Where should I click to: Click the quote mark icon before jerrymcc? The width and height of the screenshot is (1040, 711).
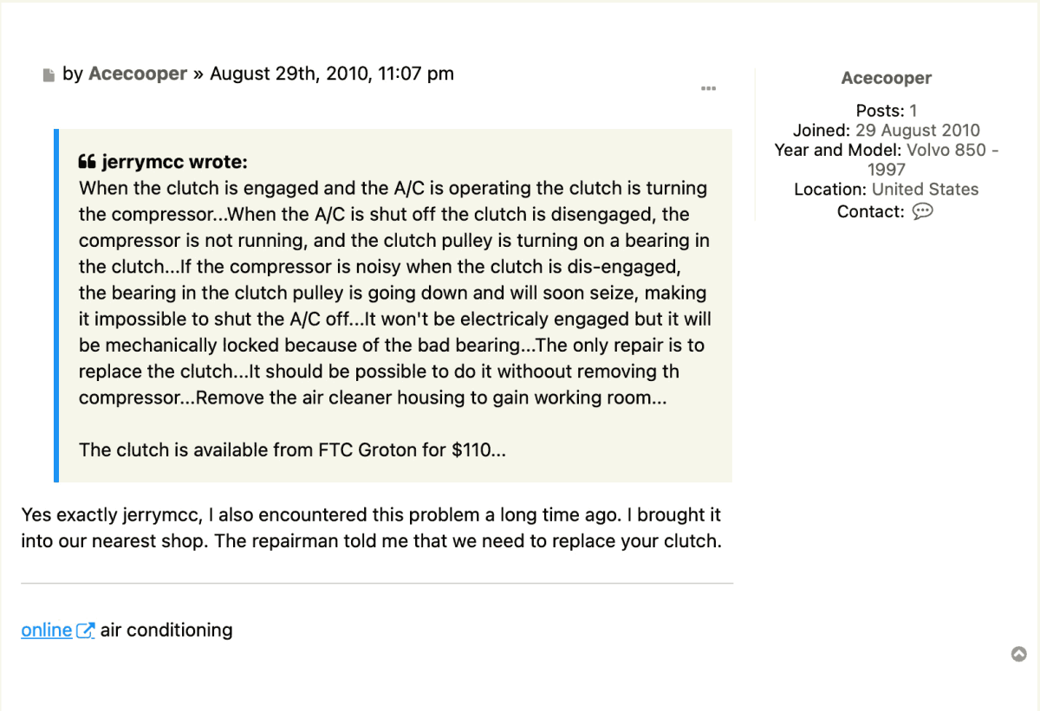pos(87,162)
